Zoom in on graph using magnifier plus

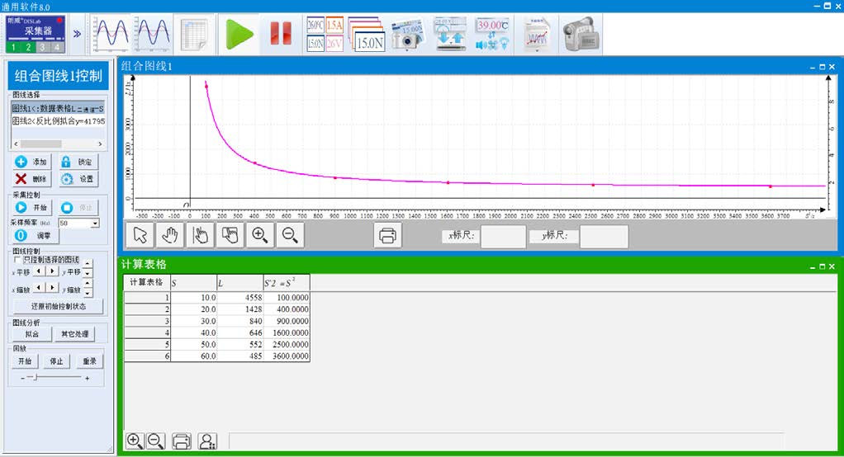pyautogui.click(x=259, y=235)
